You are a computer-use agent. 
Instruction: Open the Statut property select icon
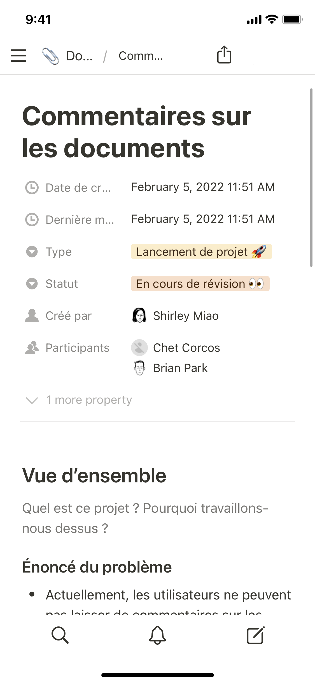click(x=32, y=284)
